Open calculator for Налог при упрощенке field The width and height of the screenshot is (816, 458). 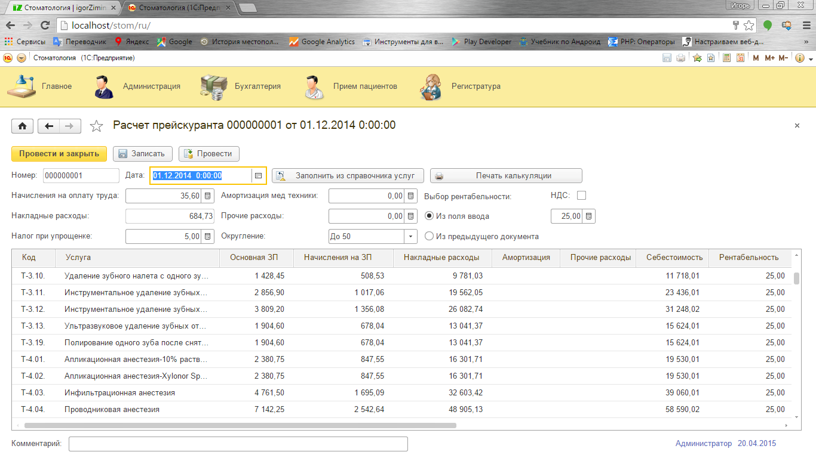208,237
